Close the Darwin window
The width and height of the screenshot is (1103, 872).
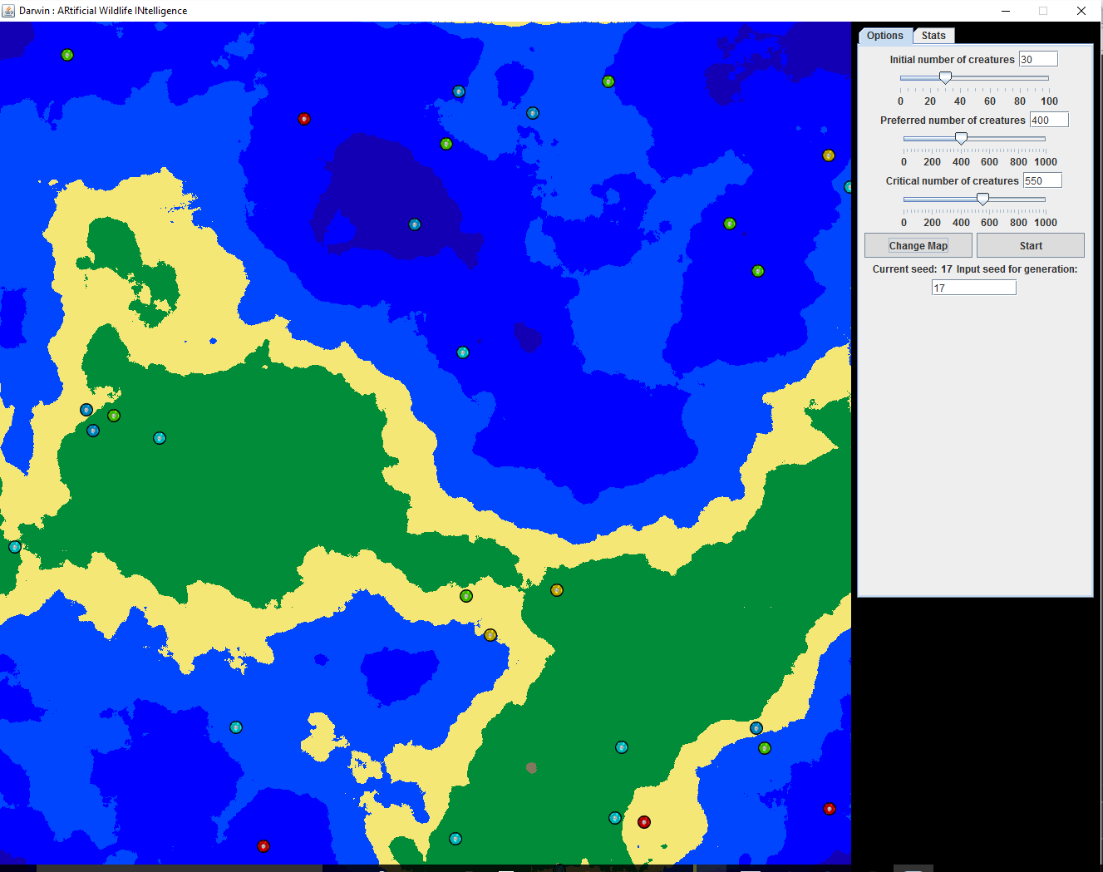coord(1081,11)
